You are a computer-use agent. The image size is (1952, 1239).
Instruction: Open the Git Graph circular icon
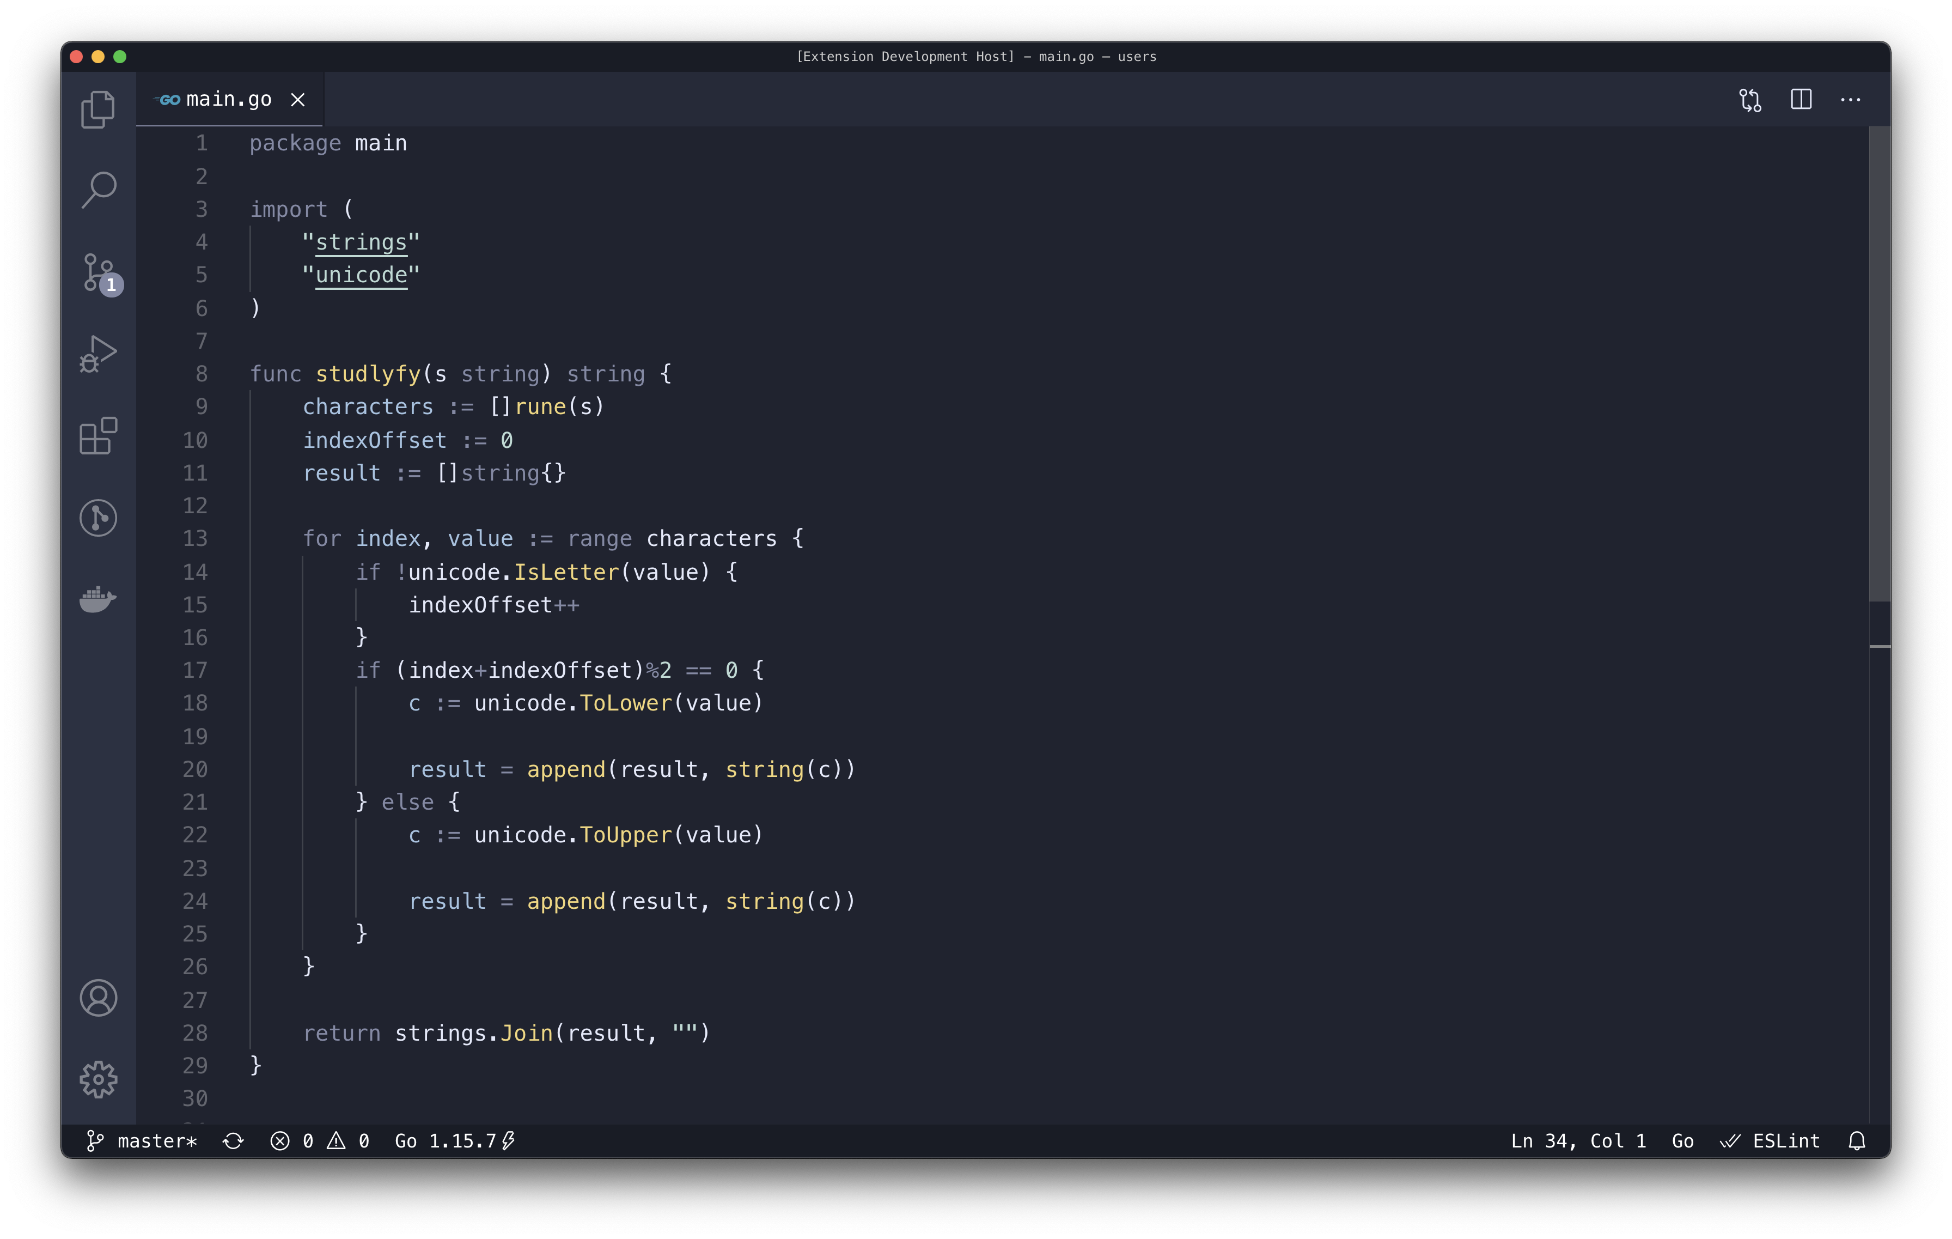98,517
